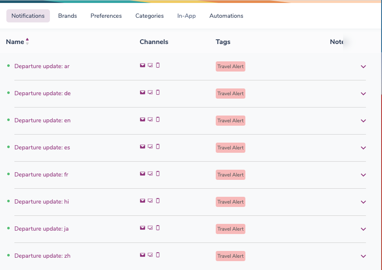
Task: Select the Preferences tab
Action: 106,16
